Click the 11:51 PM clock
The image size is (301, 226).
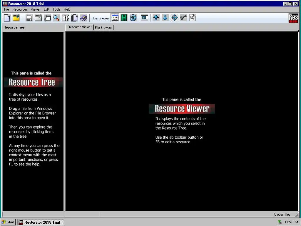(291, 222)
